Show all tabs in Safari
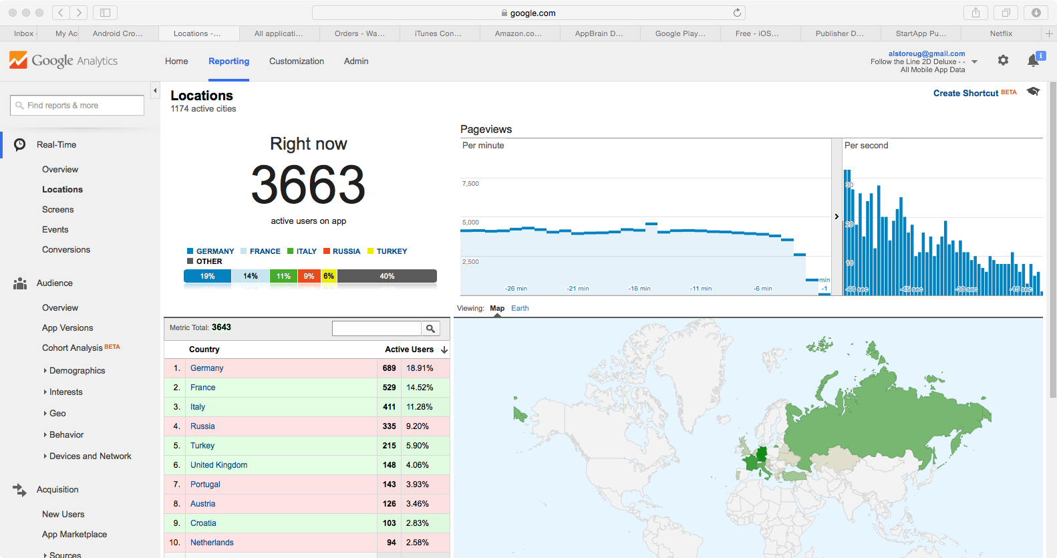 click(1006, 13)
